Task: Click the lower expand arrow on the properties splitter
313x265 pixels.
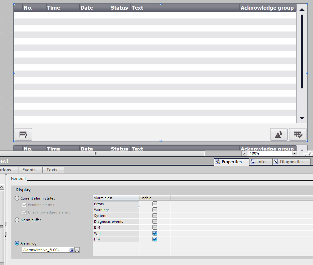Action: [x=6, y=236]
